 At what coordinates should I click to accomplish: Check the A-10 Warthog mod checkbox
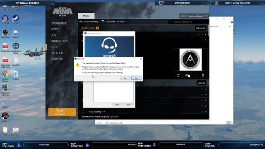(x=83, y=112)
